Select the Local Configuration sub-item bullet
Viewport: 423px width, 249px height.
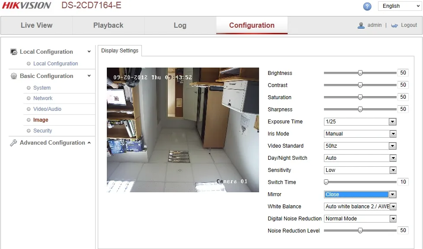pyautogui.click(x=29, y=64)
